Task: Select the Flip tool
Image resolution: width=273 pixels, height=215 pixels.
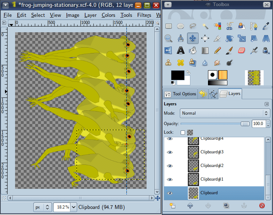Action: point(168,51)
